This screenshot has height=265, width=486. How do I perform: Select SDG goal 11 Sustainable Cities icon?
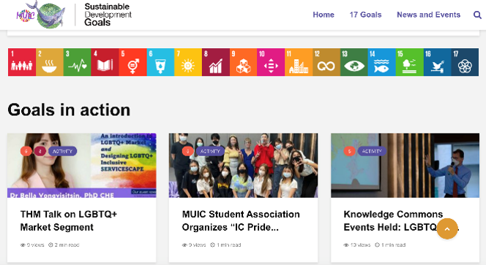(299, 62)
